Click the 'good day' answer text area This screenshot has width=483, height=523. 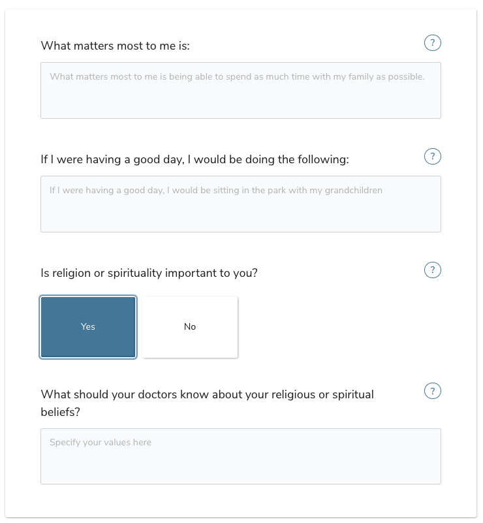(x=240, y=203)
